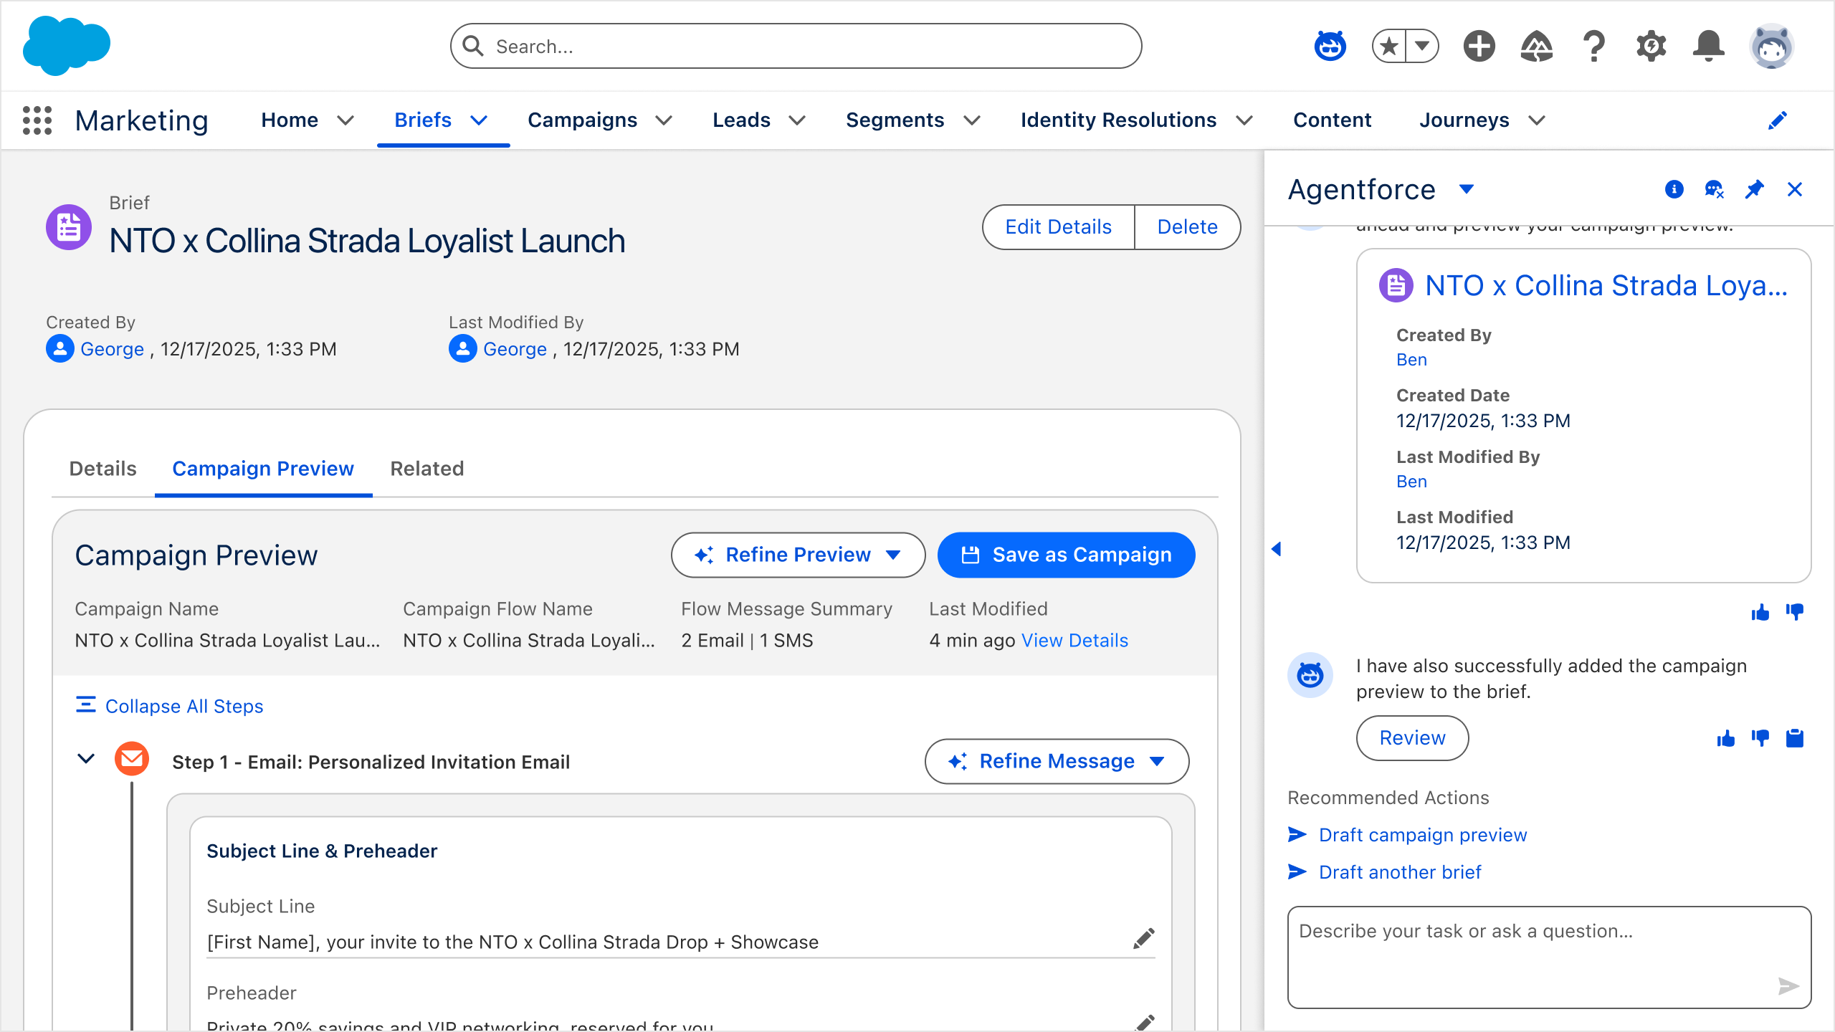Switch to the Related tab

tap(427, 469)
